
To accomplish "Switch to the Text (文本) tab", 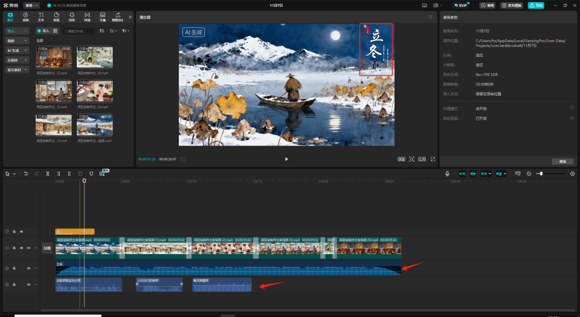I will [41, 17].
